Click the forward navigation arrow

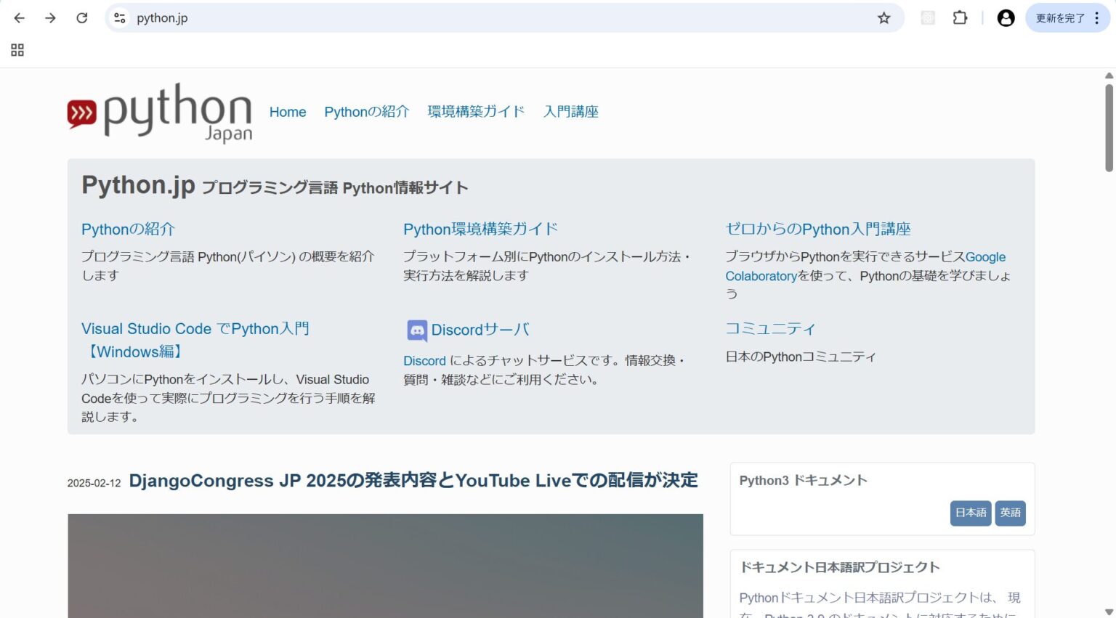(50, 17)
